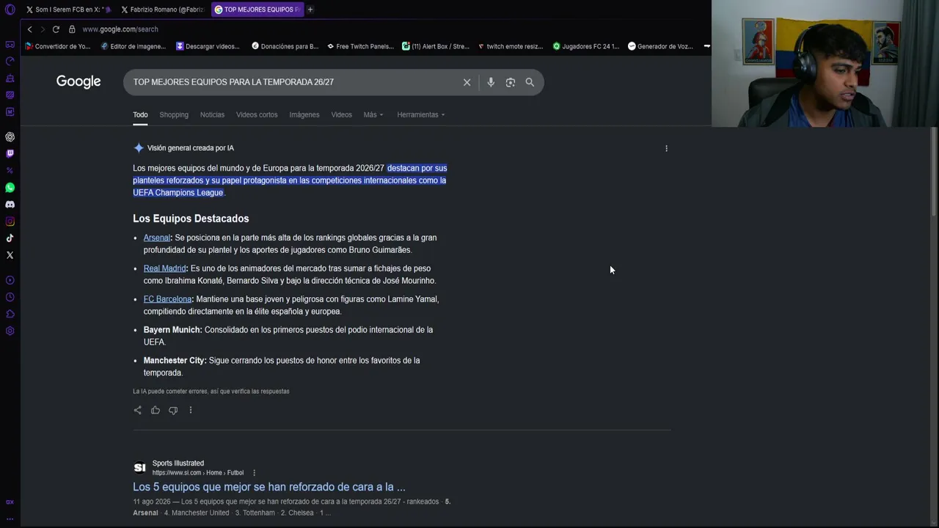939x528 pixels.
Task: Select the Shopping results tab
Action: pyautogui.click(x=174, y=114)
